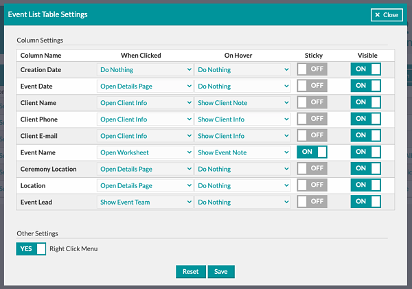
Task: Toggle Visible switch for Event Lead
Action: (365, 202)
